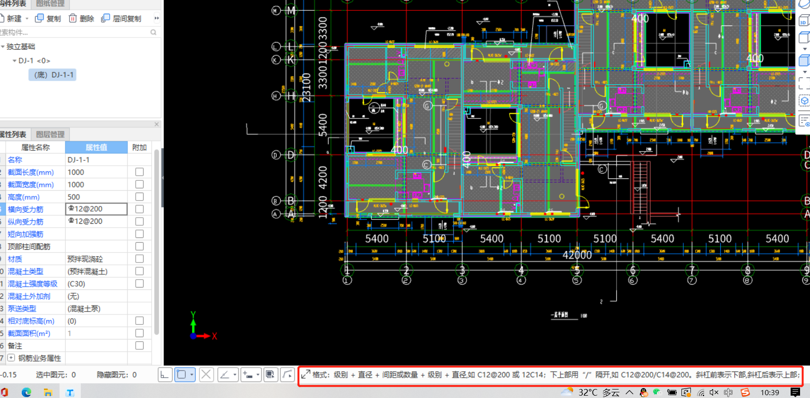Click the solid blue cube view icon
This screenshot has height=398, width=810.
click(x=804, y=60)
